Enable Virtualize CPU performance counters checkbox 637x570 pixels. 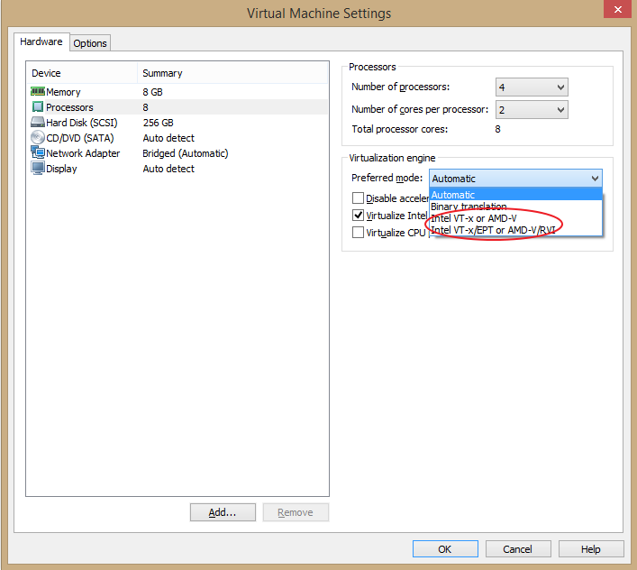tap(358, 232)
